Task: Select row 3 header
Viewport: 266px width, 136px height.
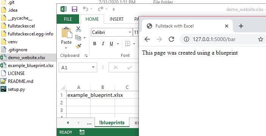Action: coord(62,110)
